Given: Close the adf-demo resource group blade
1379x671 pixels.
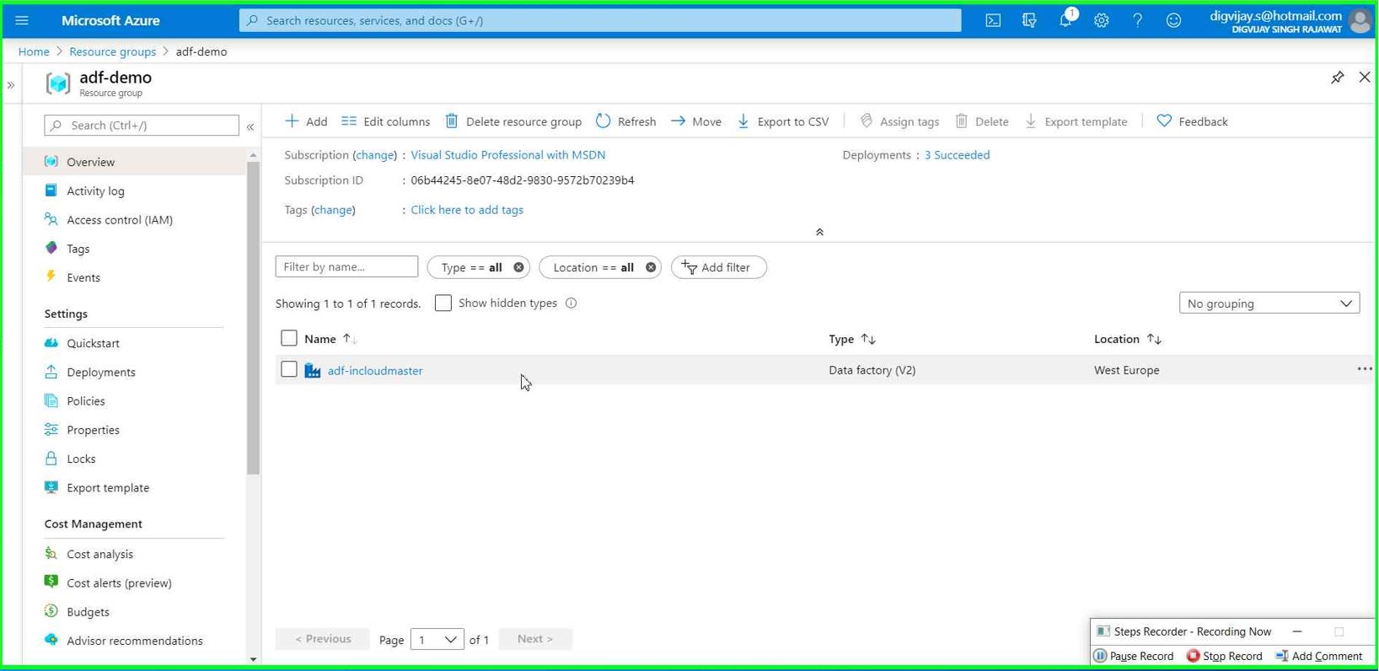Looking at the screenshot, I should [x=1365, y=77].
